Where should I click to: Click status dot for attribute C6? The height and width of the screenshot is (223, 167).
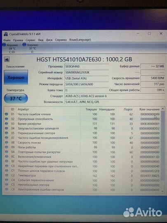tap(7, 190)
